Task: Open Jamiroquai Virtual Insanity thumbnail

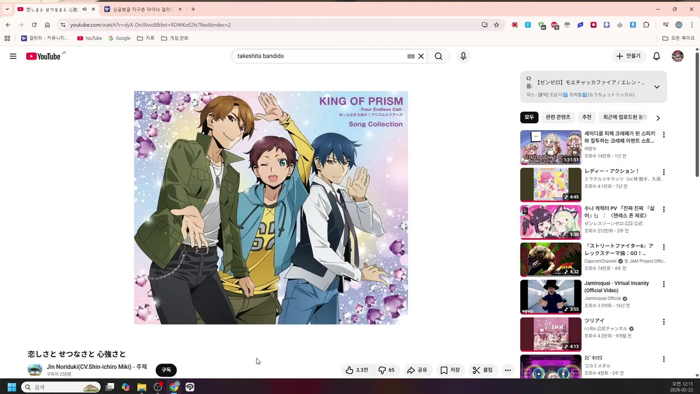Action: 551,297
